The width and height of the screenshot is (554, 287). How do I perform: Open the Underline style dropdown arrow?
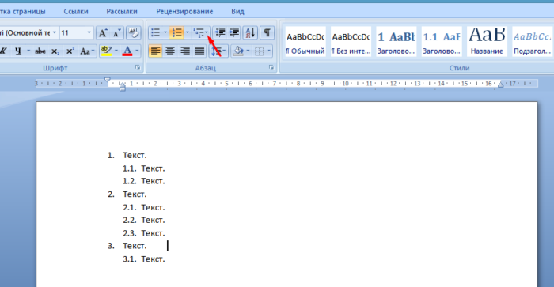(x=28, y=51)
